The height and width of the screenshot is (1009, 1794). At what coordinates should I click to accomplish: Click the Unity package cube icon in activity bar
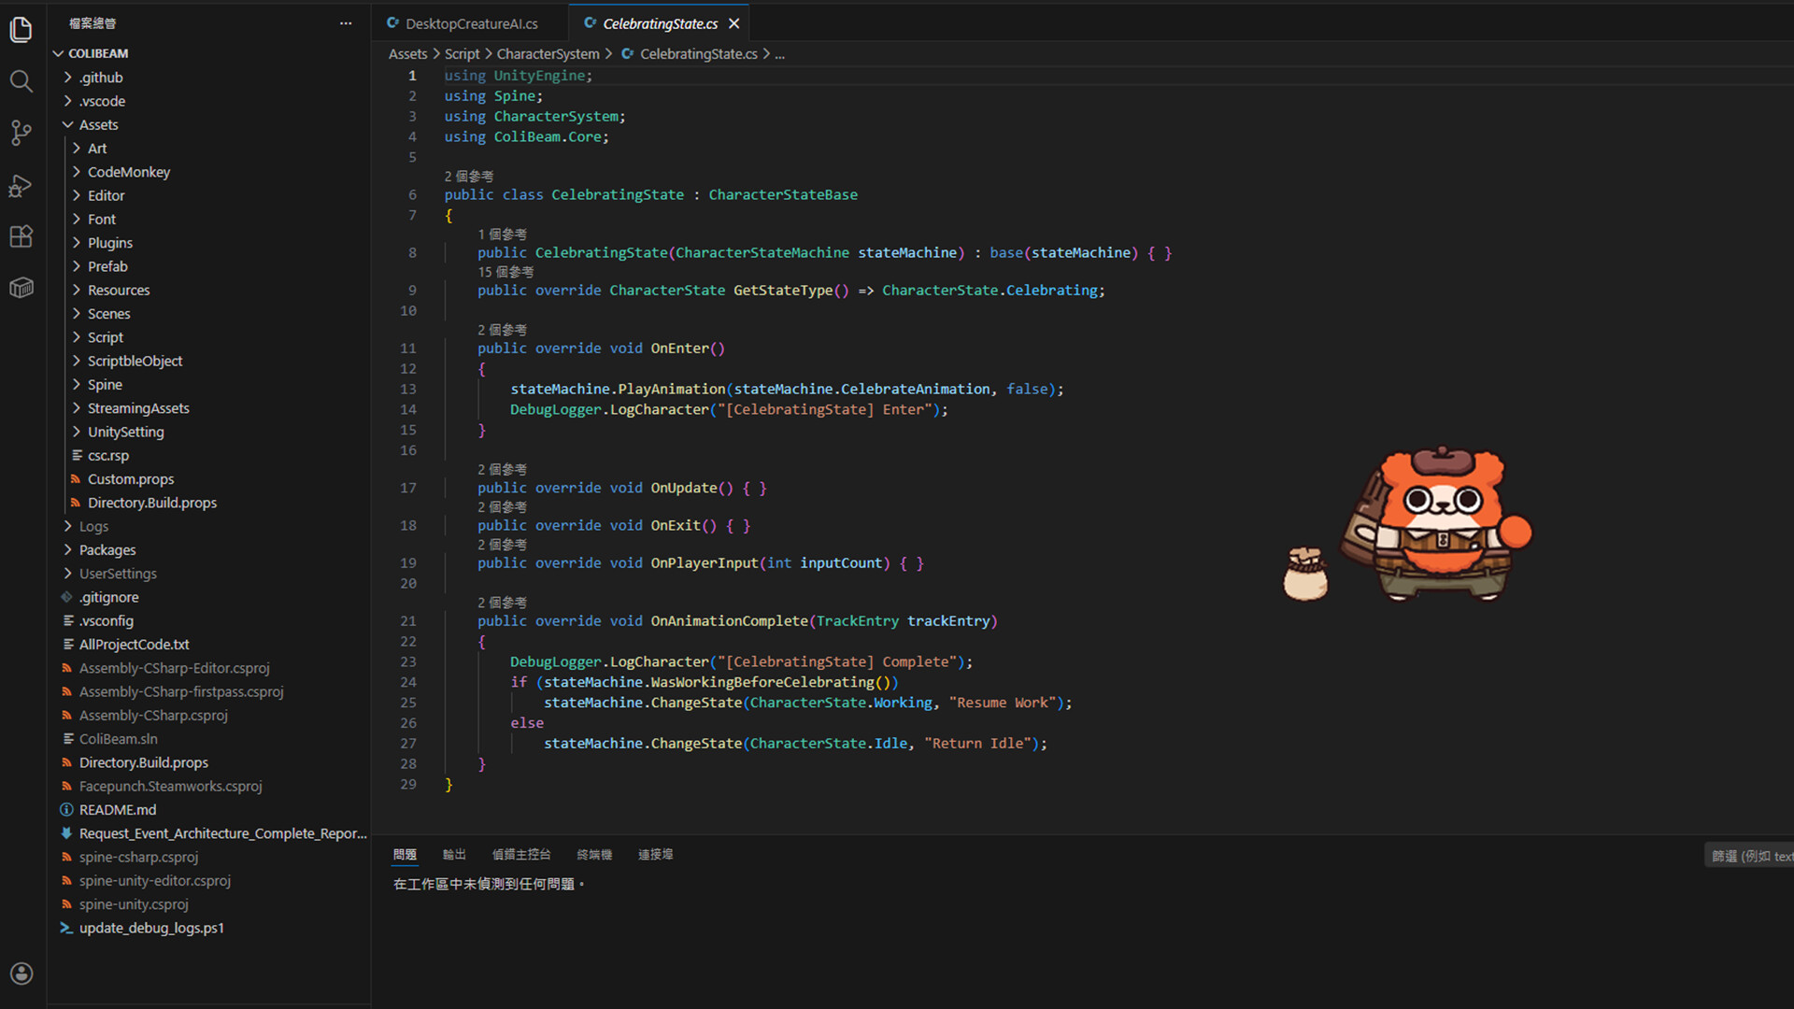pyautogui.click(x=21, y=288)
